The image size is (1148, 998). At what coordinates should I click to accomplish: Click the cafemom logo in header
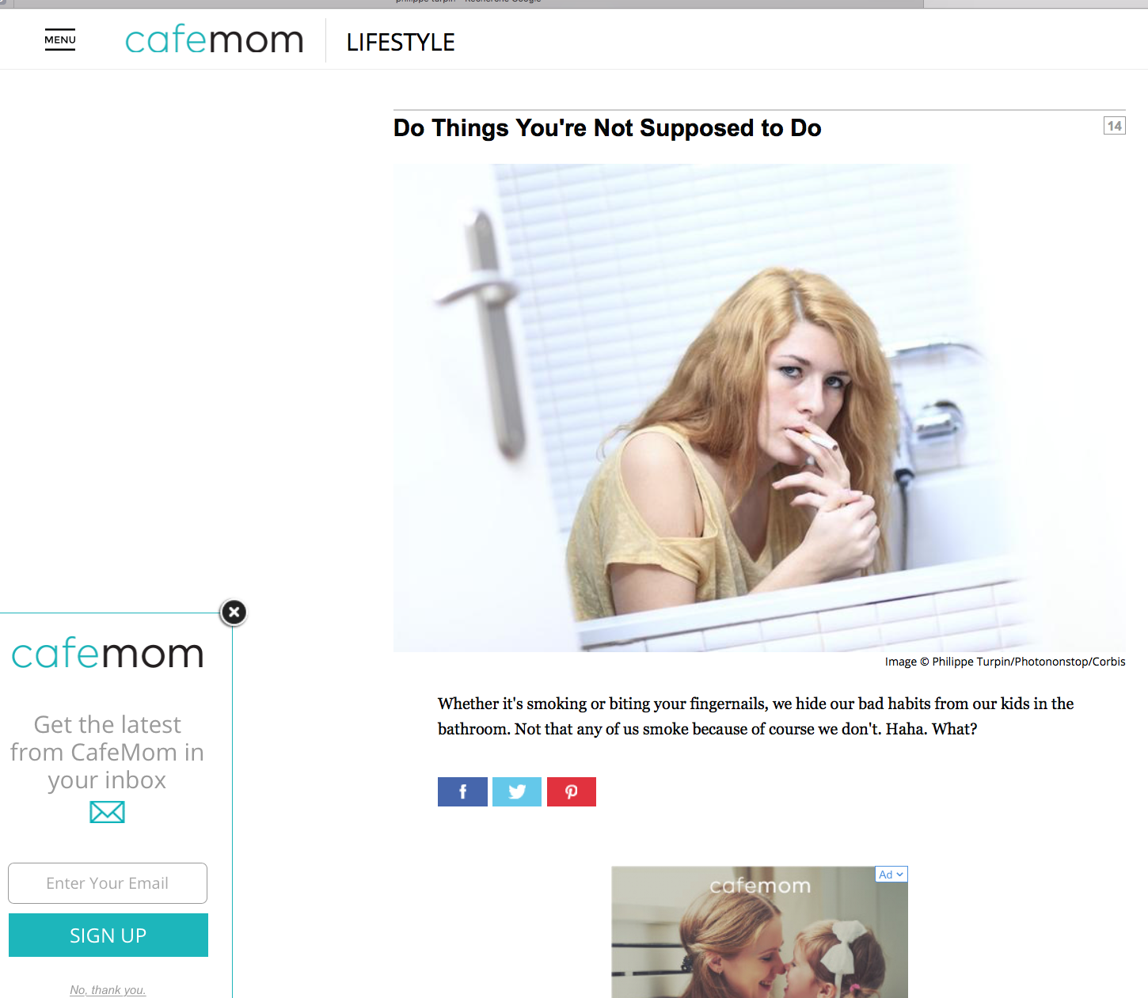pyautogui.click(x=215, y=40)
